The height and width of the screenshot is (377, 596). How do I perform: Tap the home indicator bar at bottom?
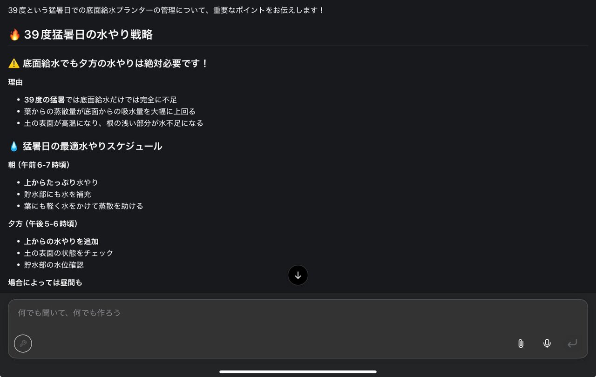click(x=298, y=371)
